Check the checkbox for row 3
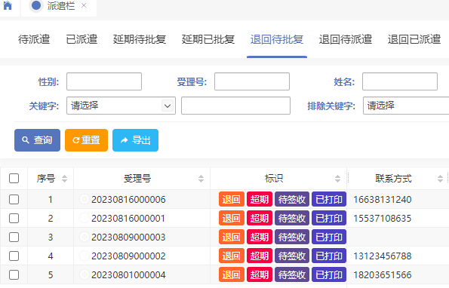 point(14,237)
